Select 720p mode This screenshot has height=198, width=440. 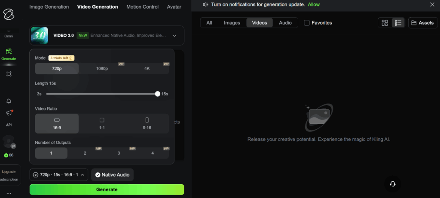[x=57, y=68]
